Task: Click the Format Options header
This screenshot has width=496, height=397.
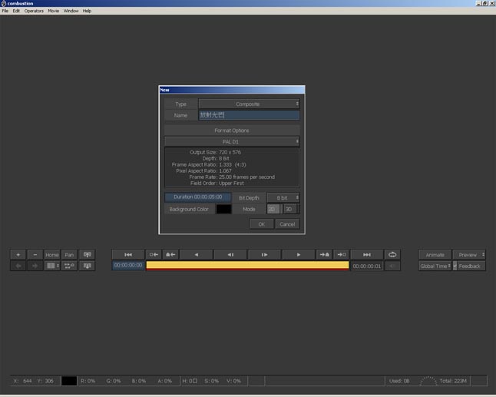Action: tap(232, 131)
